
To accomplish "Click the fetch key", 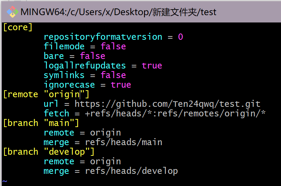I will [56, 113].
